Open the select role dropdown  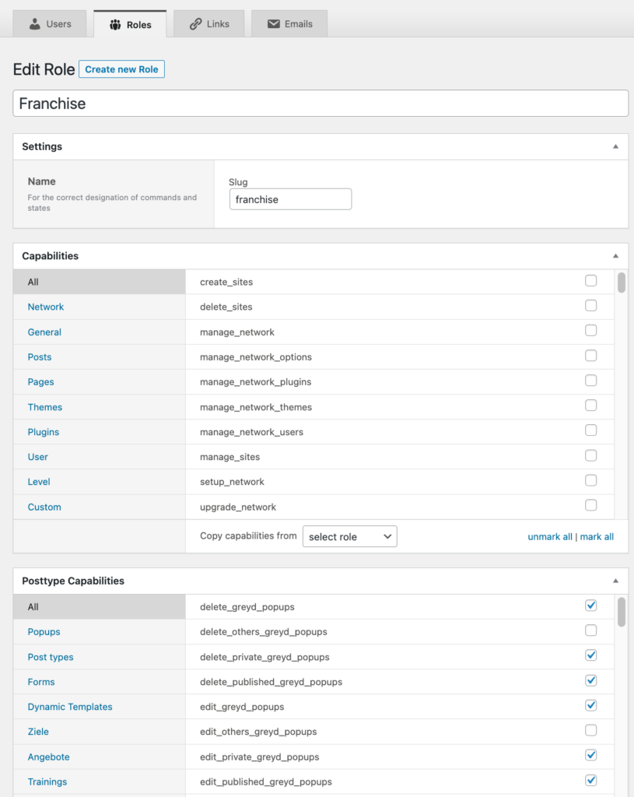point(349,535)
